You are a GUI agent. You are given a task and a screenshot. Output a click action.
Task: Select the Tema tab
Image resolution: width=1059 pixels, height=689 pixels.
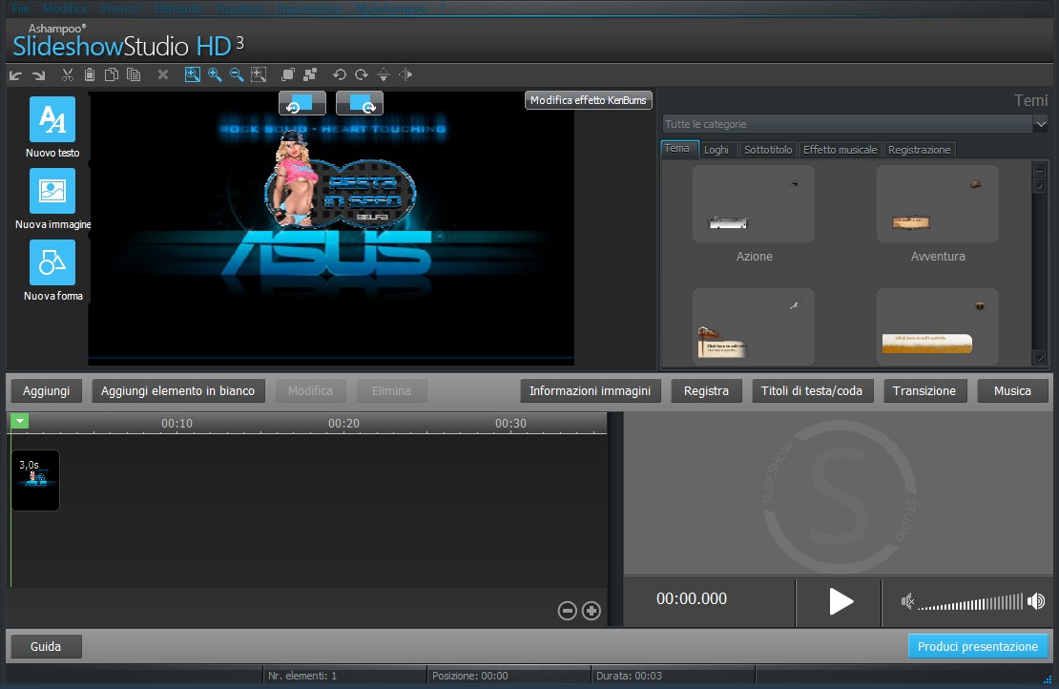(x=677, y=149)
